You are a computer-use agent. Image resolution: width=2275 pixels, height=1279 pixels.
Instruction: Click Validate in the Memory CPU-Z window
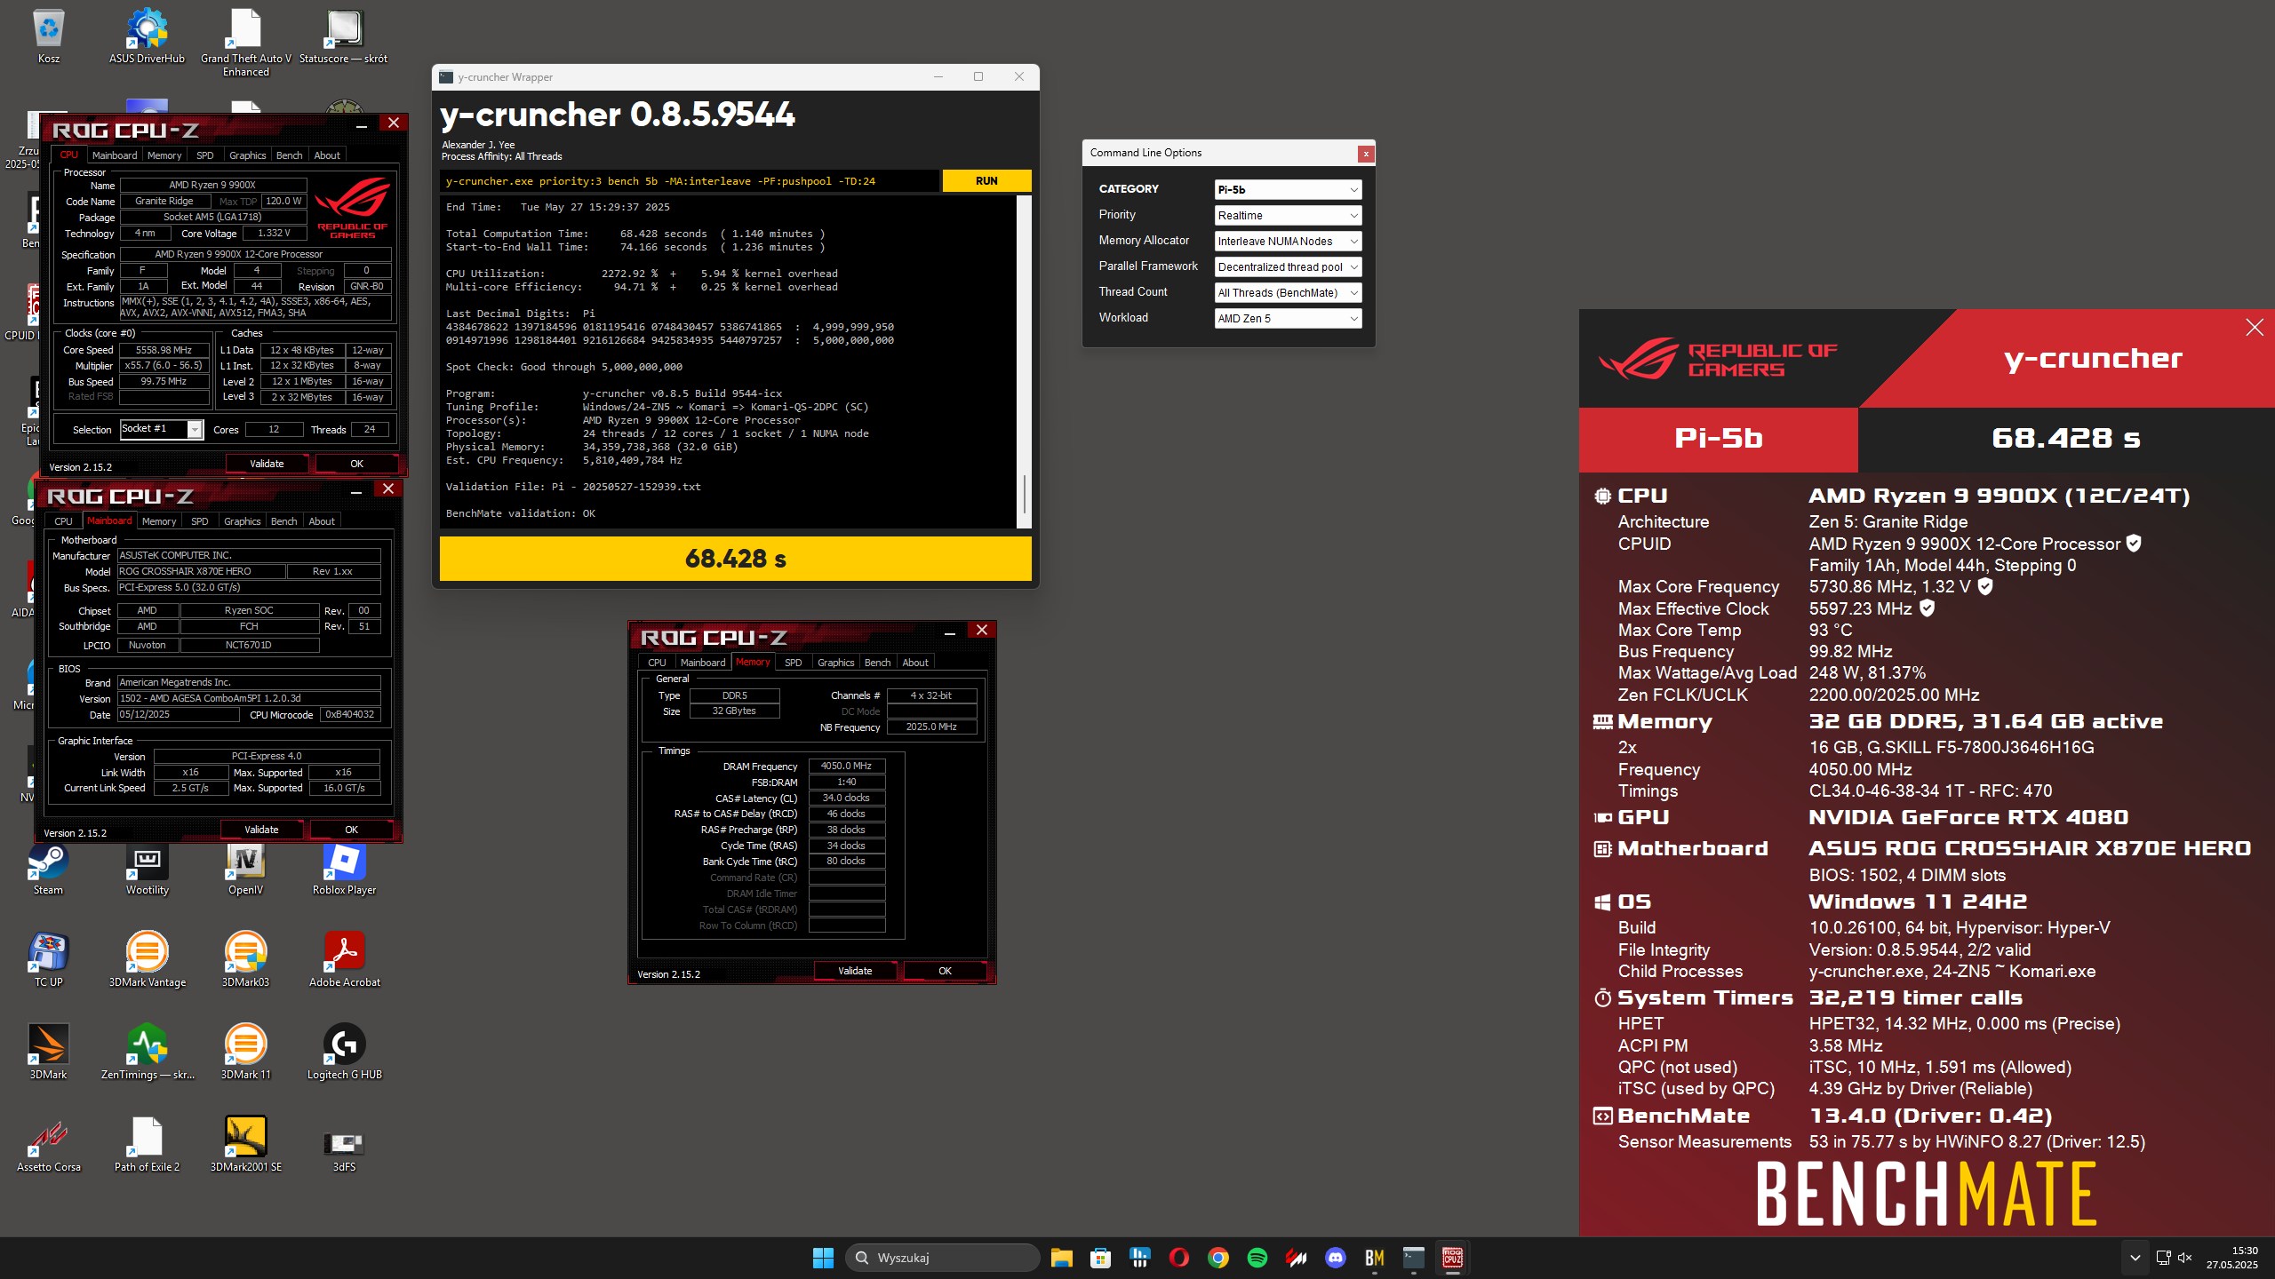855,971
